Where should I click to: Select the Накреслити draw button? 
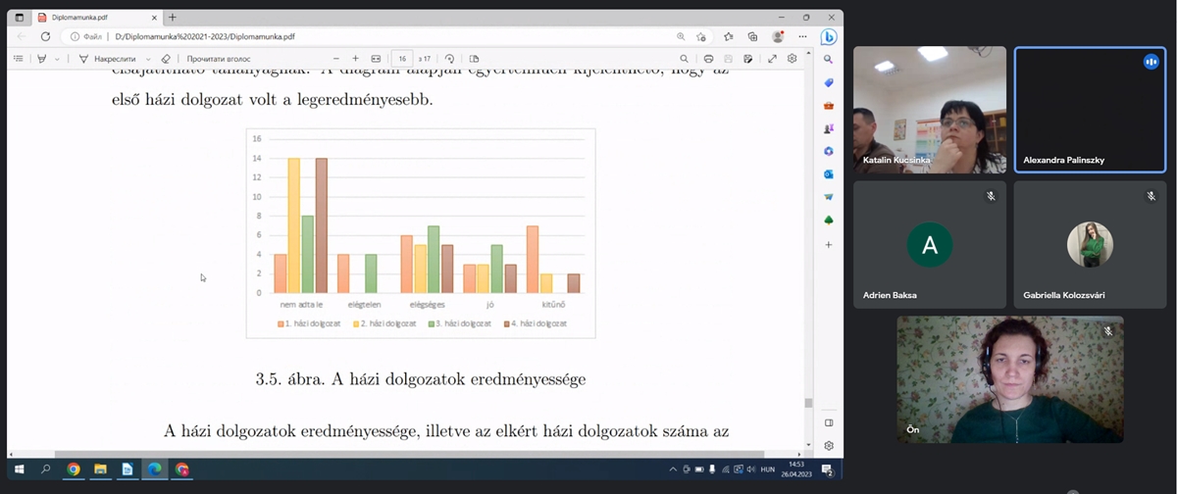click(106, 59)
